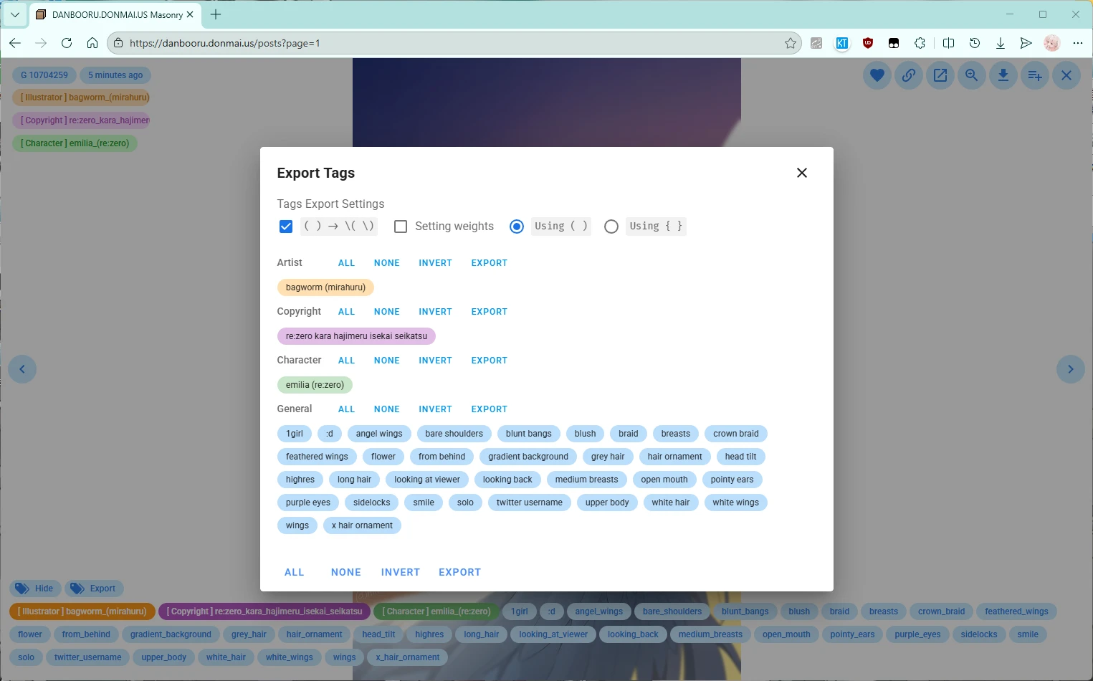The image size is (1093, 681).
Task: Click the browser back arrow
Action: [x=15, y=43]
